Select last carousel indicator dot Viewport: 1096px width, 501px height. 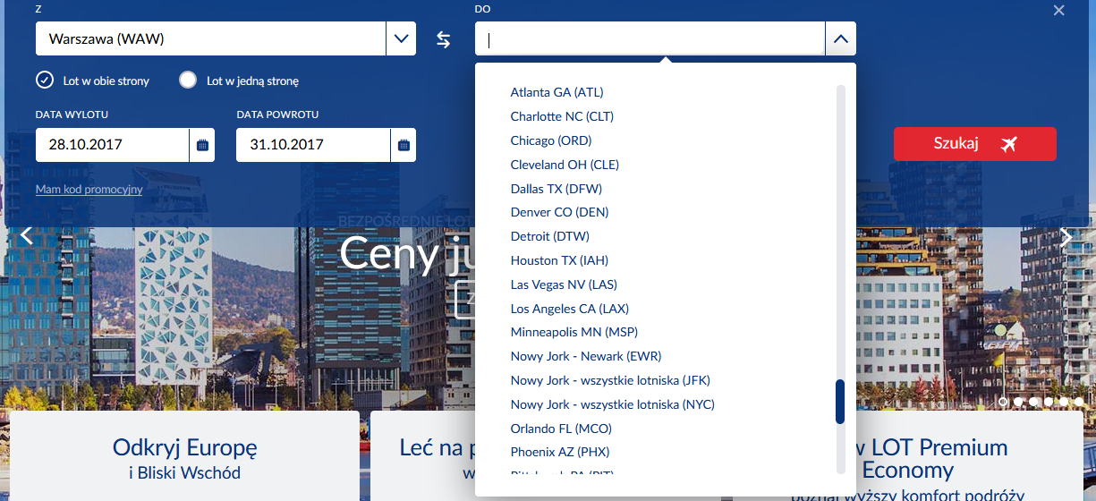click(1079, 402)
